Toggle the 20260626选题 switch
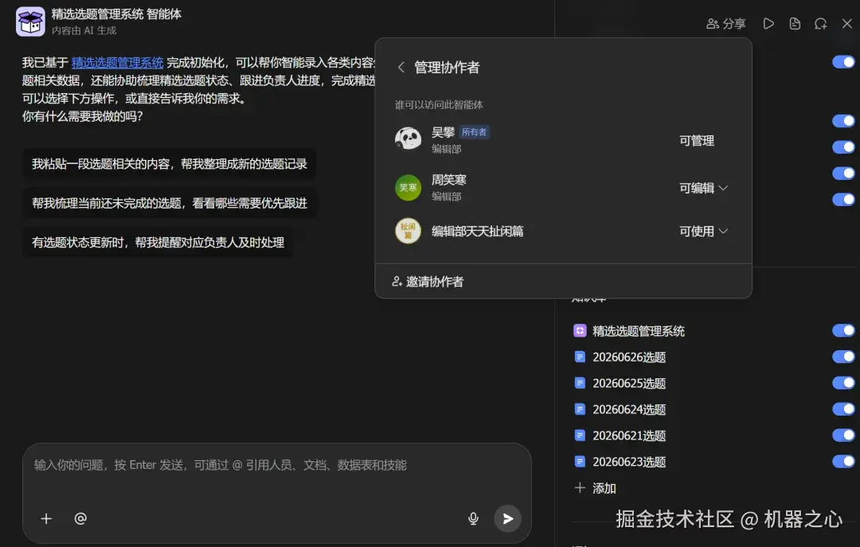This screenshot has height=547, width=860. tap(843, 357)
